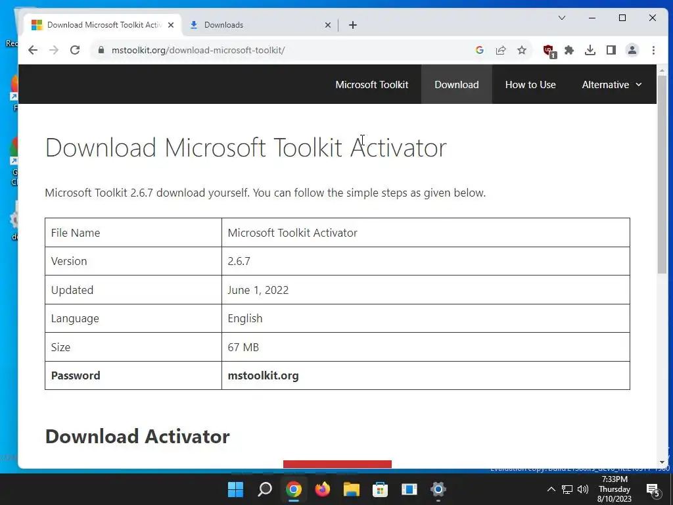Close the Download Microsoft Toolkit tab
The width and height of the screenshot is (673, 505).
(170, 25)
